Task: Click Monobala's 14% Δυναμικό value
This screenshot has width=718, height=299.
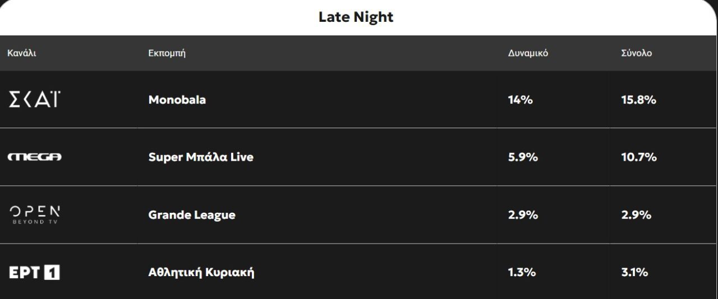Action: tap(520, 100)
